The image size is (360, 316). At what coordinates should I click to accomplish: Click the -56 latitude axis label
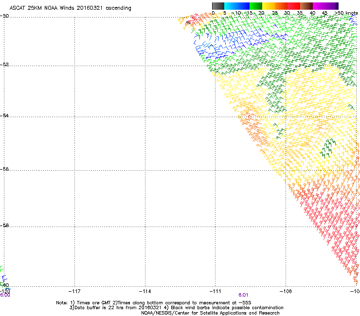coord(4,169)
